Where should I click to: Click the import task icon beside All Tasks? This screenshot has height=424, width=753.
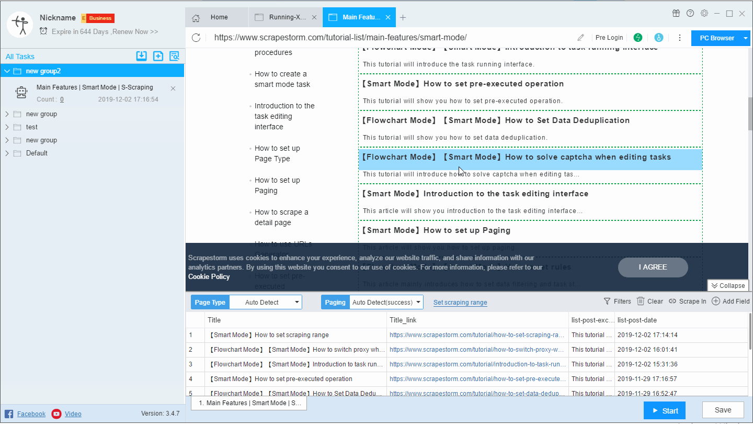(x=141, y=57)
